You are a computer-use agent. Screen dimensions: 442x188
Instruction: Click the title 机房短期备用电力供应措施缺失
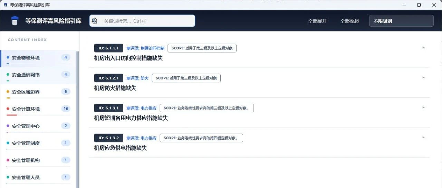click(131, 118)
